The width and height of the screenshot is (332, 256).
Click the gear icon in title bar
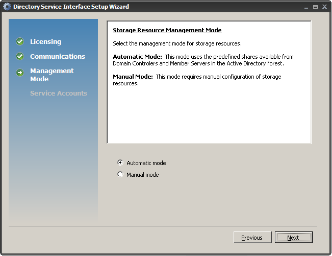point(7,7)
